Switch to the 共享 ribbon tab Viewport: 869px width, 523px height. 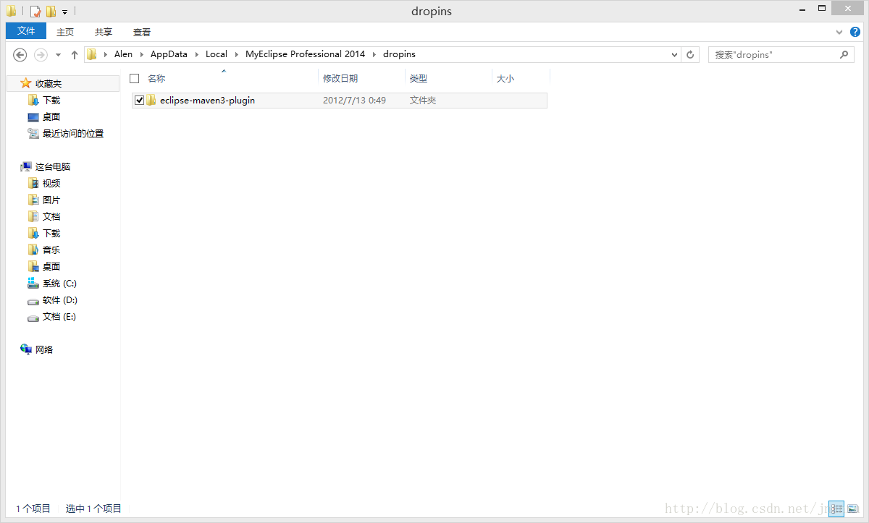tap(104, 32)
